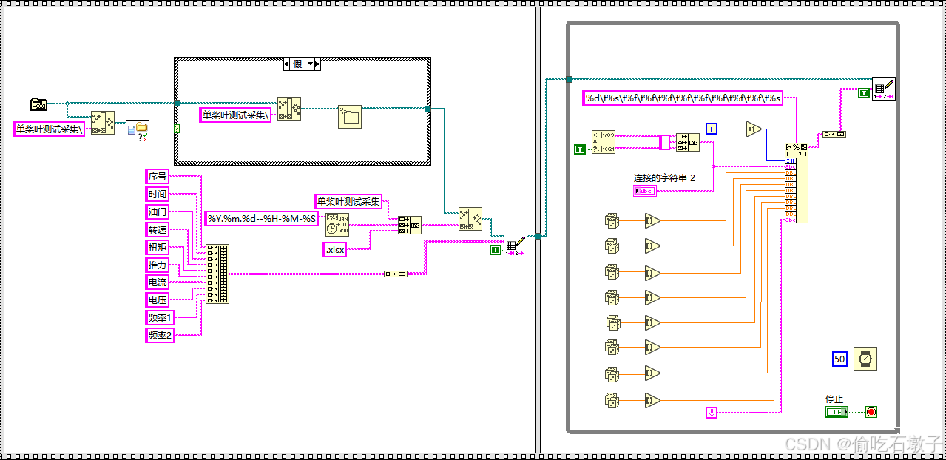This screenshot has width=946, height=460.
Task: Select the Build Path node feeding the left spreadsheet writer
Action: tap(470, 219)
